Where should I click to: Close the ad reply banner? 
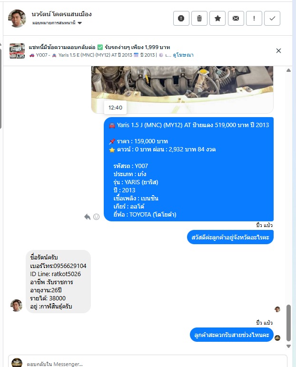[278, 51]
